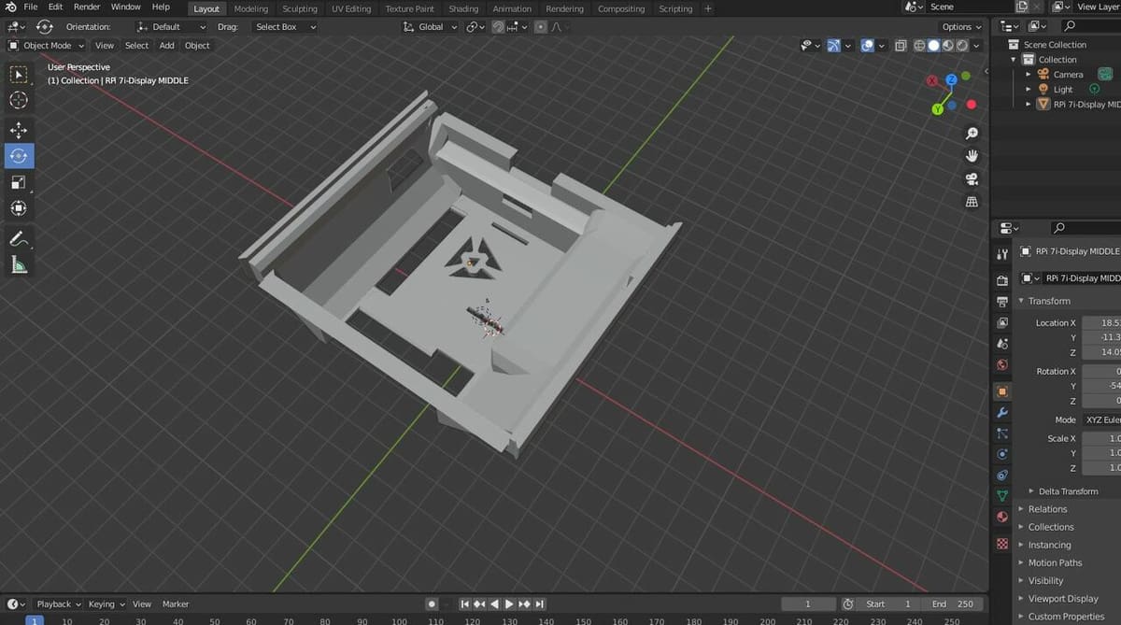Select the Select Box tool in toolbar
1121x625 pixels.
click(19, 74)
